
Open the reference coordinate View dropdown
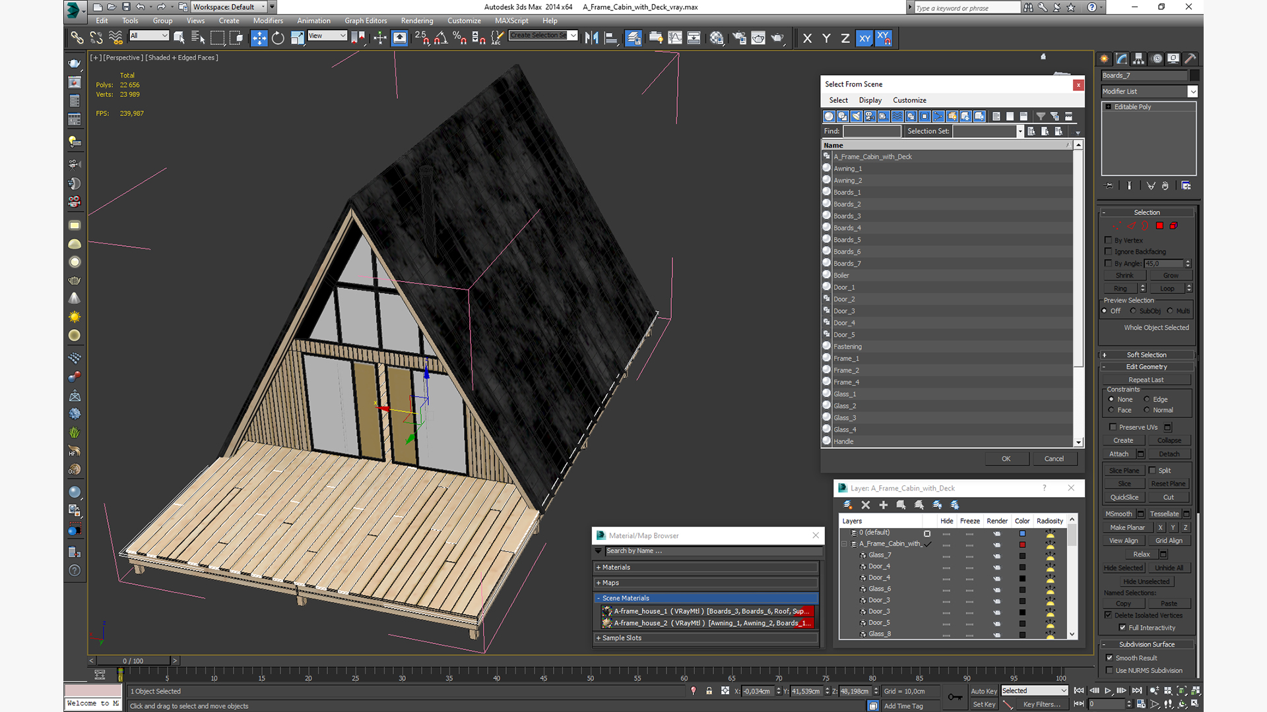point(327,36)
